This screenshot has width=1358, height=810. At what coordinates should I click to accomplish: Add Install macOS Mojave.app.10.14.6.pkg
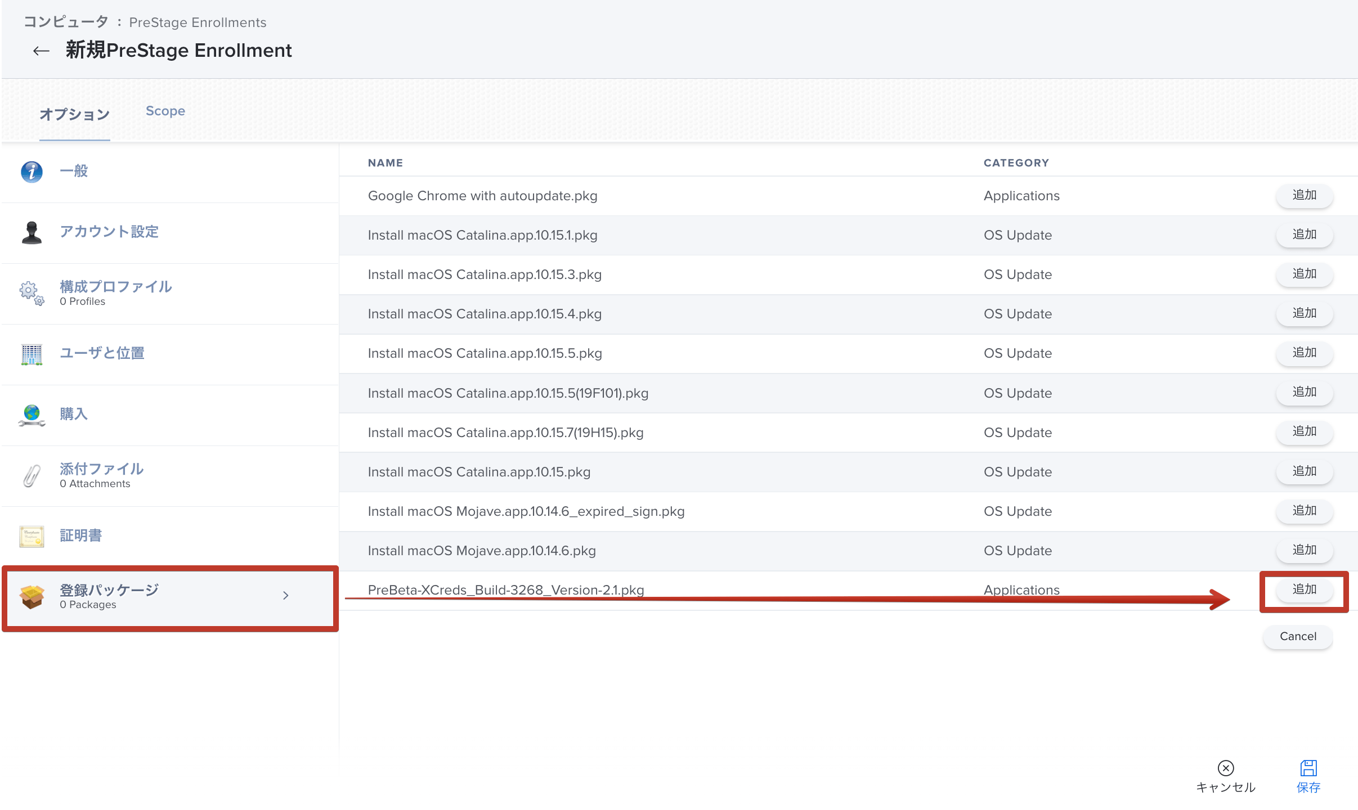pos(1304,550)
